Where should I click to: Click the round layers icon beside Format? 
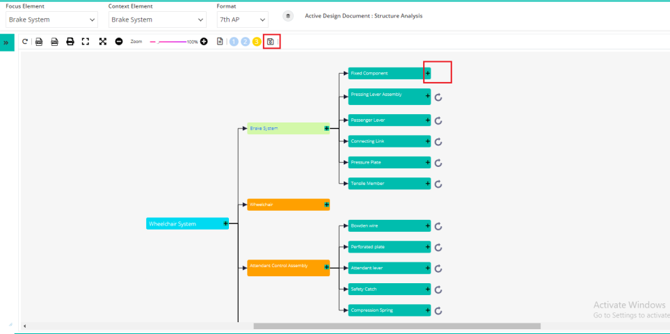click(288, 16)
